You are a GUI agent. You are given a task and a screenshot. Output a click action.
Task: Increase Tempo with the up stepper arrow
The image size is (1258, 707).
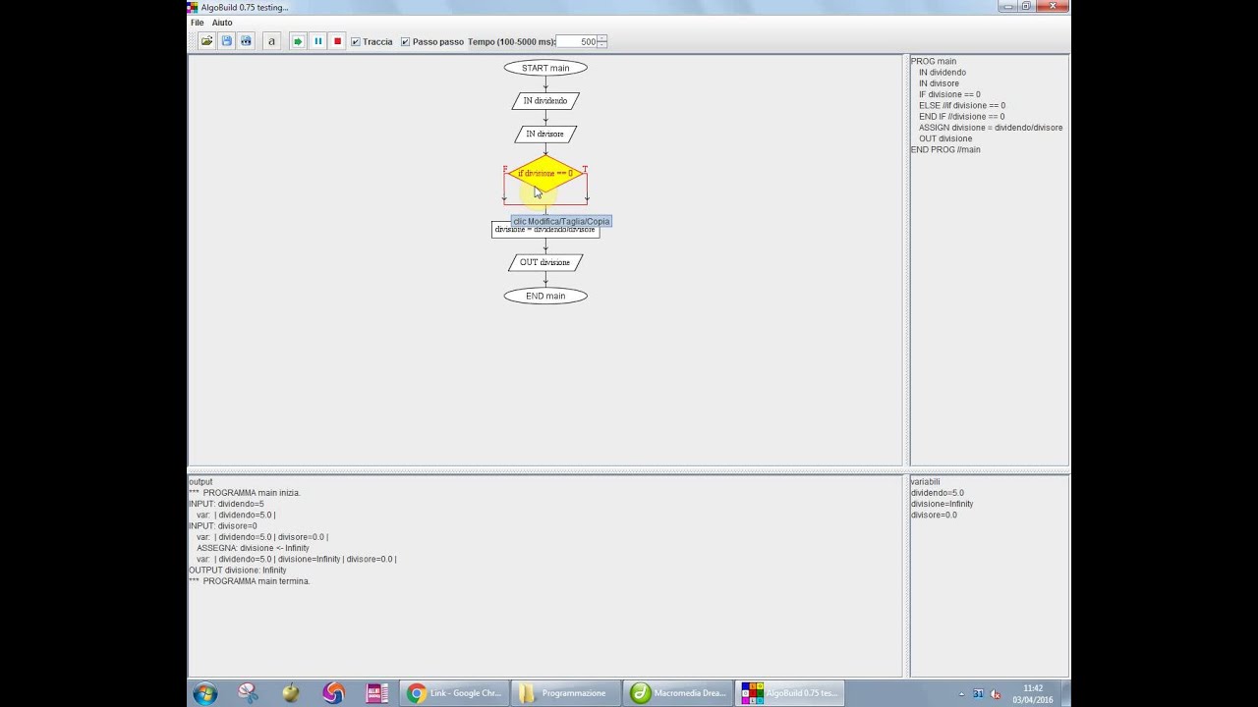click(x=602, y=38)
